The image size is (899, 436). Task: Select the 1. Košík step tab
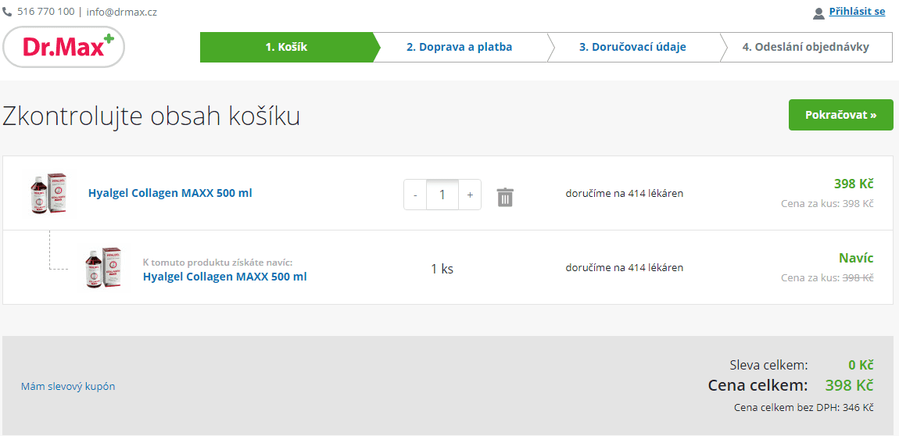click(x=286, y=47)
